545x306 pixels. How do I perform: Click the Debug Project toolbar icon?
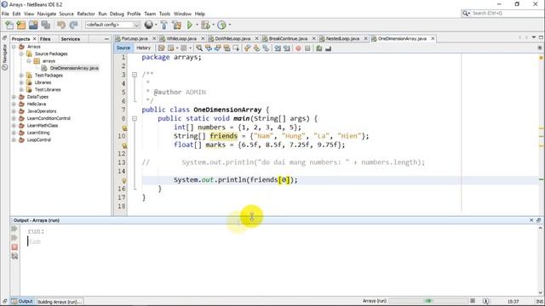[205, 25]
